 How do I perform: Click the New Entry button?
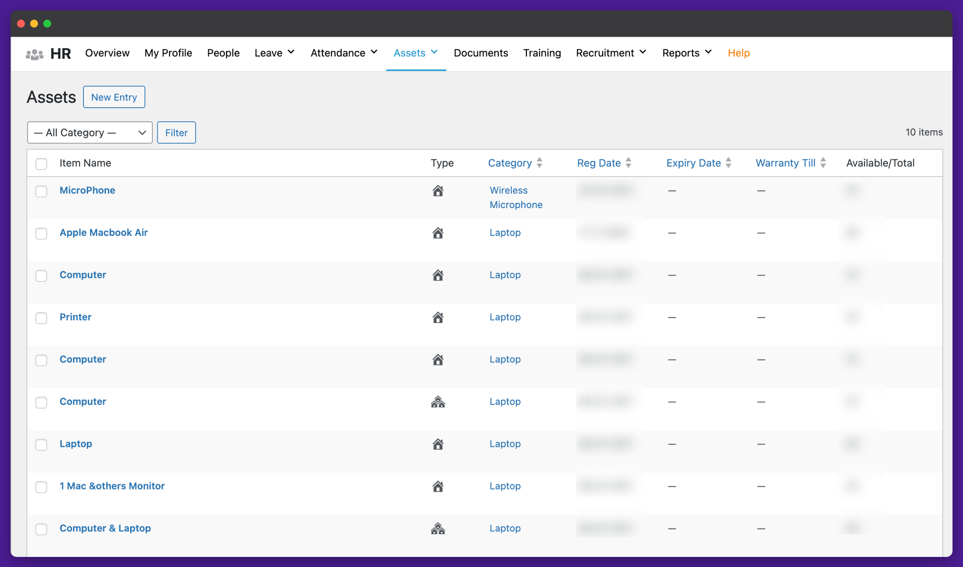click(x=114, y=97)
